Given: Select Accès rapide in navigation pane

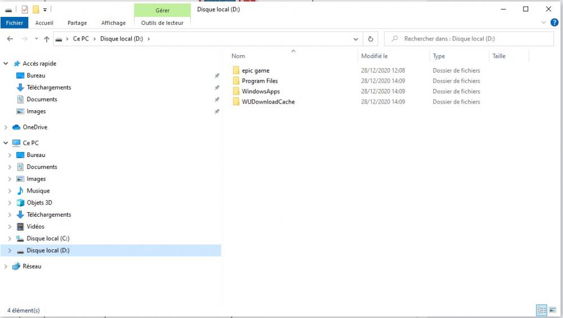Looking at the screenshot, I should [x=39, y=64].
